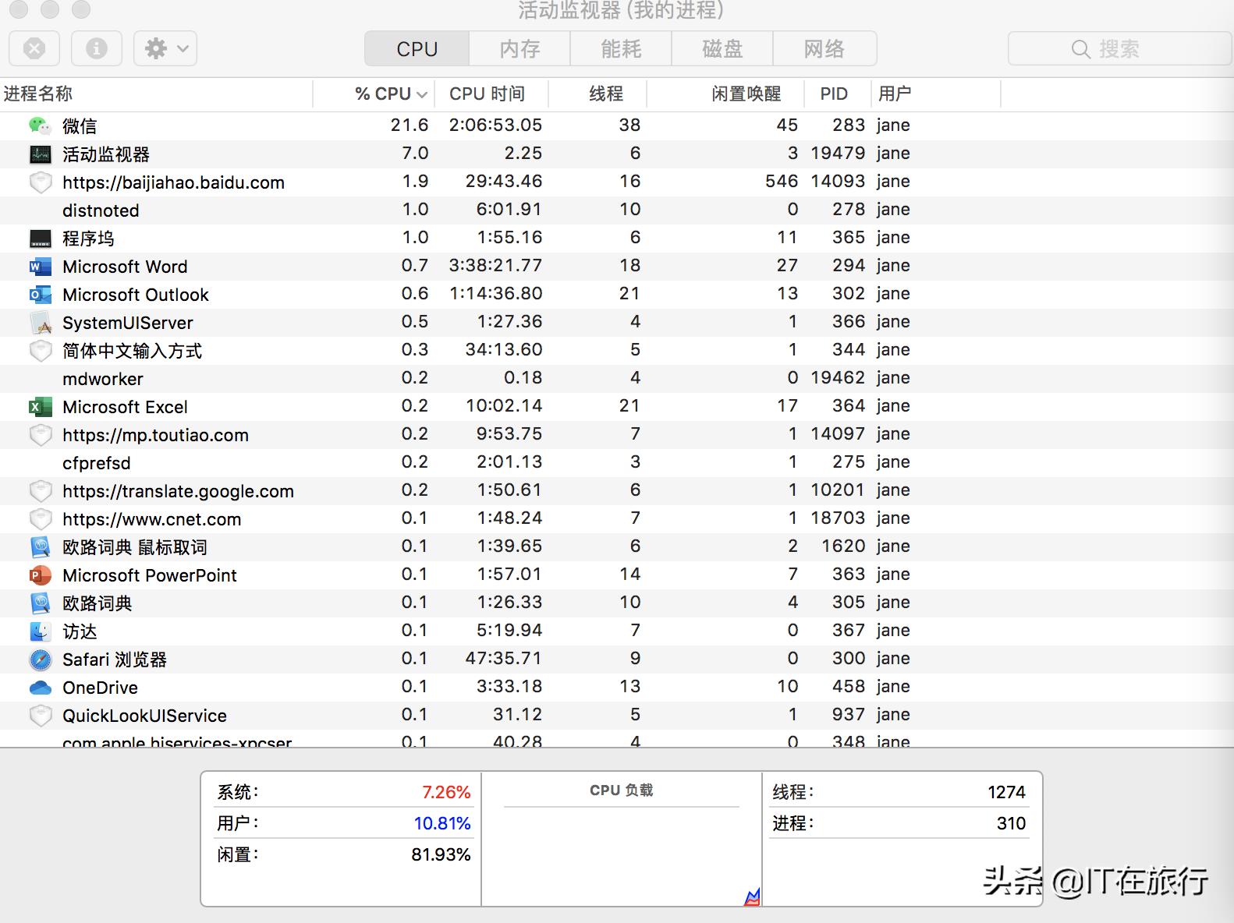Image resolution: width=1234 pixels, height=923 pixels.
Task: Click the PID 19479 cell
Action: pyautogui.click(x=838, y=153)
